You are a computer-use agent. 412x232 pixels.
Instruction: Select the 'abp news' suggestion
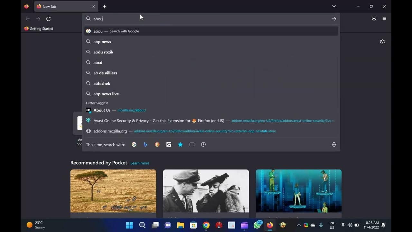(211, 42)
